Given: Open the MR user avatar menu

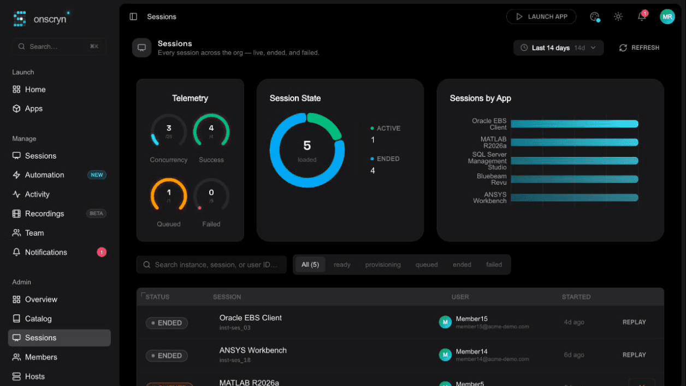Looking at the screenshot, I should pos(667,17).
